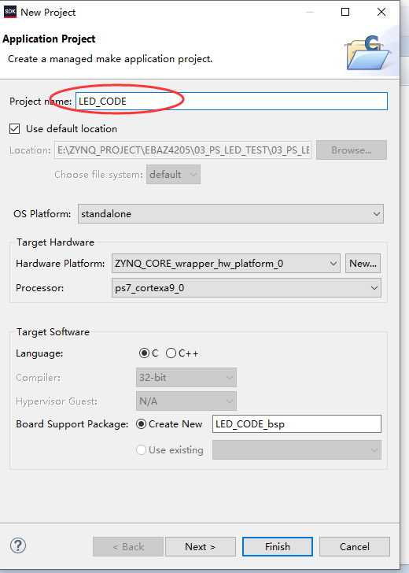
Task: Open the OS Platform standalone dropdown
Action: click(x=230, y=214)
